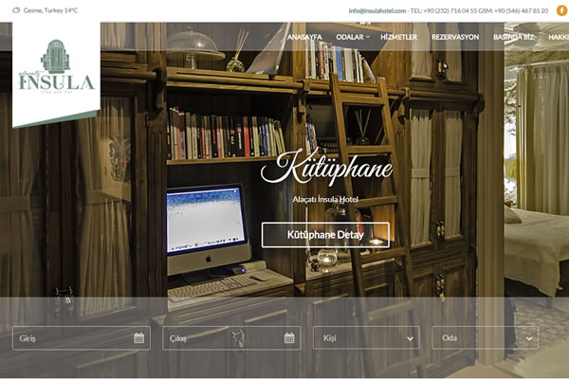The width and height of the screenshot is (569, 379).
Task: Click the weather cloud icon
Action: [16, 10]
